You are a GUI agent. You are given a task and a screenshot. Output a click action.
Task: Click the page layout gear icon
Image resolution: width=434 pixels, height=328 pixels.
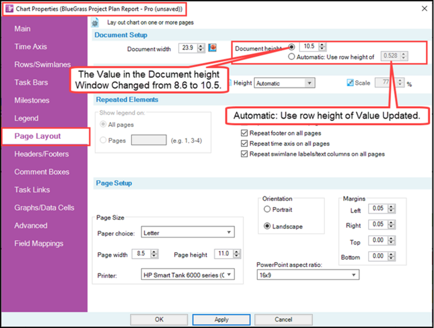pyautogui.click(x=95, y=22)
